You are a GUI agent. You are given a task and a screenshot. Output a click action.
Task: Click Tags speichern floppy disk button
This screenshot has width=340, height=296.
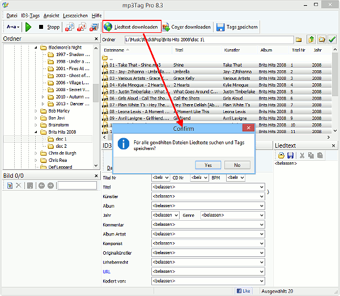237,27
